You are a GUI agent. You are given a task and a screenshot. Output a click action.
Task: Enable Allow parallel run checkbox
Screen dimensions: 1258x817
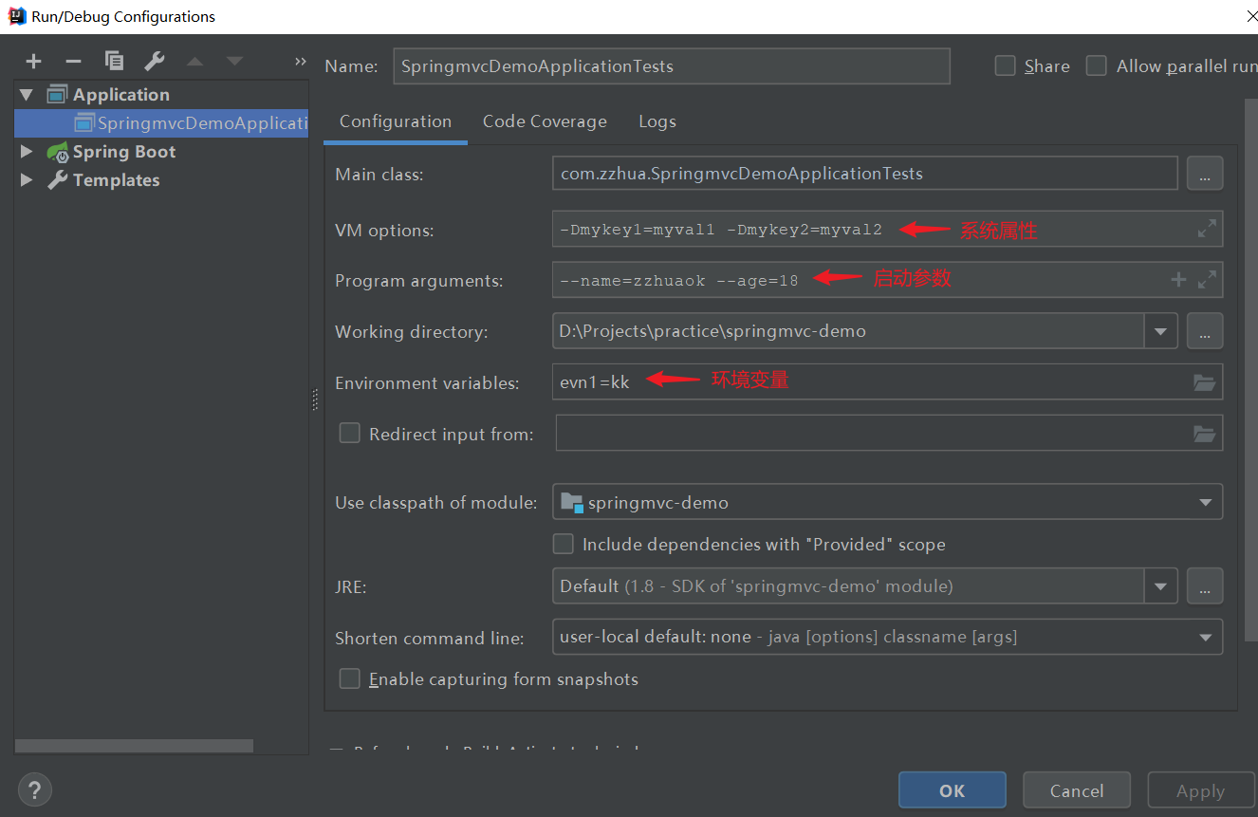click(1097, 65)
